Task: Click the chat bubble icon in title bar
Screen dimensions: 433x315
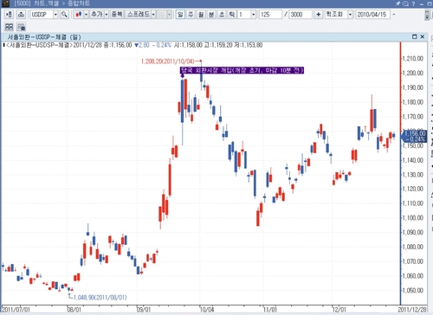Action: (x=405, y=3)
